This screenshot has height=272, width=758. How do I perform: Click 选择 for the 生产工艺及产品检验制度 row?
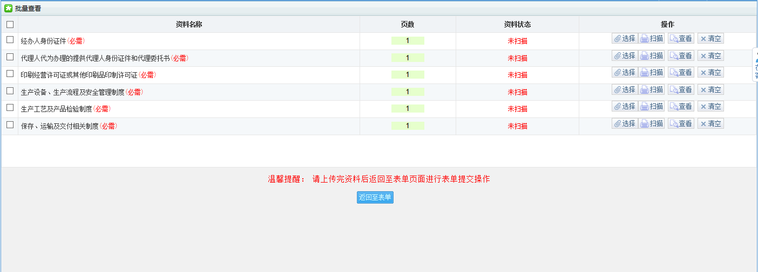pyautogui.click(x=625, y=107)
